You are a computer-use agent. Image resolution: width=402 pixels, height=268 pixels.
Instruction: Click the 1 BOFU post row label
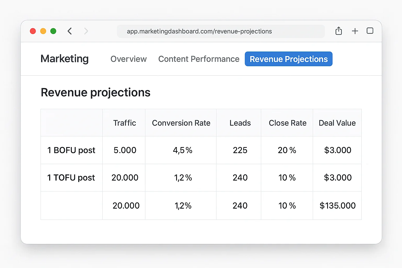tap(71, 150)
